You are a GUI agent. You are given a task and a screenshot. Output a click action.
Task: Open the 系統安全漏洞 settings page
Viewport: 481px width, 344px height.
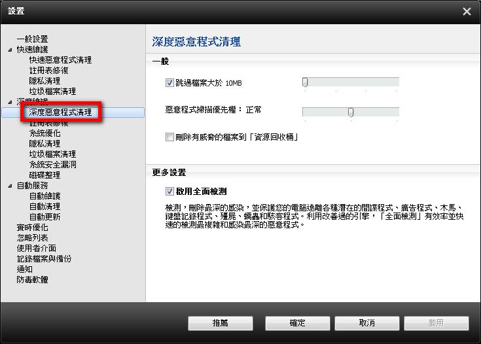point(52,165)
